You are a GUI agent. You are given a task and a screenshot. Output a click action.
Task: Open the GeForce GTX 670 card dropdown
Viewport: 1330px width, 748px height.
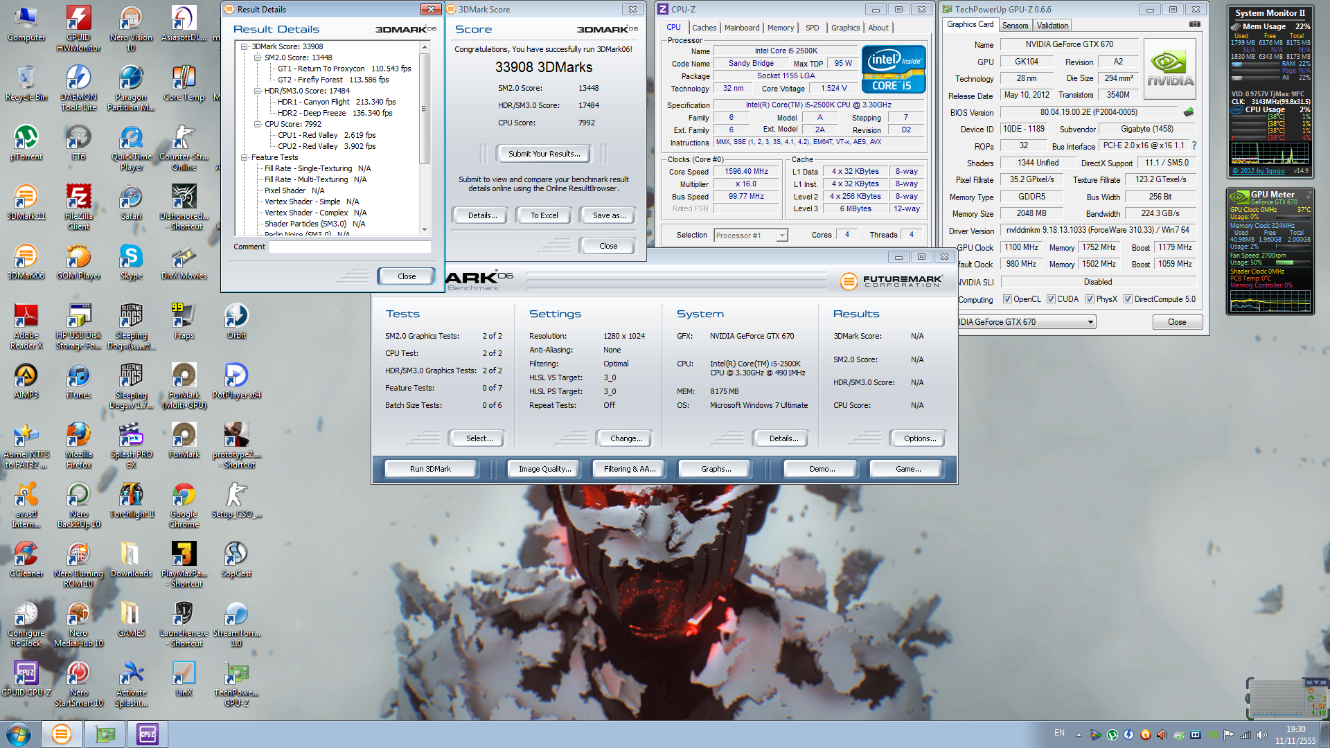click(x=1090, y=322)
